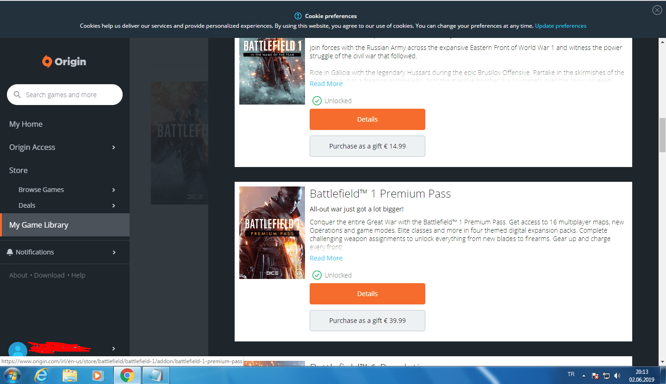The width and height of the screenshot is (666, 384).
Task: Click the network connection tray icon
Action: click(x=606, y=376)
